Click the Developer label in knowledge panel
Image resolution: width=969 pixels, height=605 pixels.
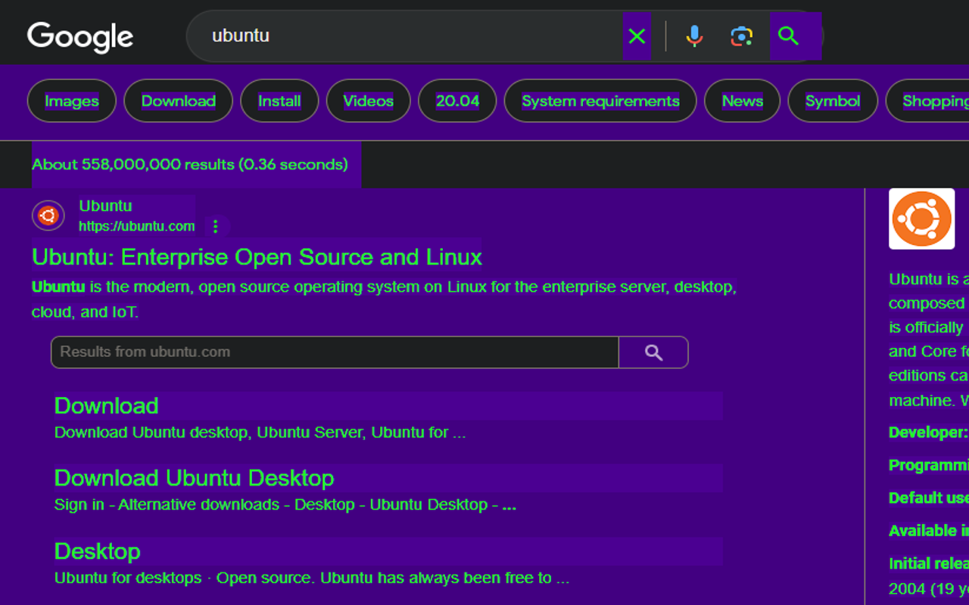click(928, 433)
